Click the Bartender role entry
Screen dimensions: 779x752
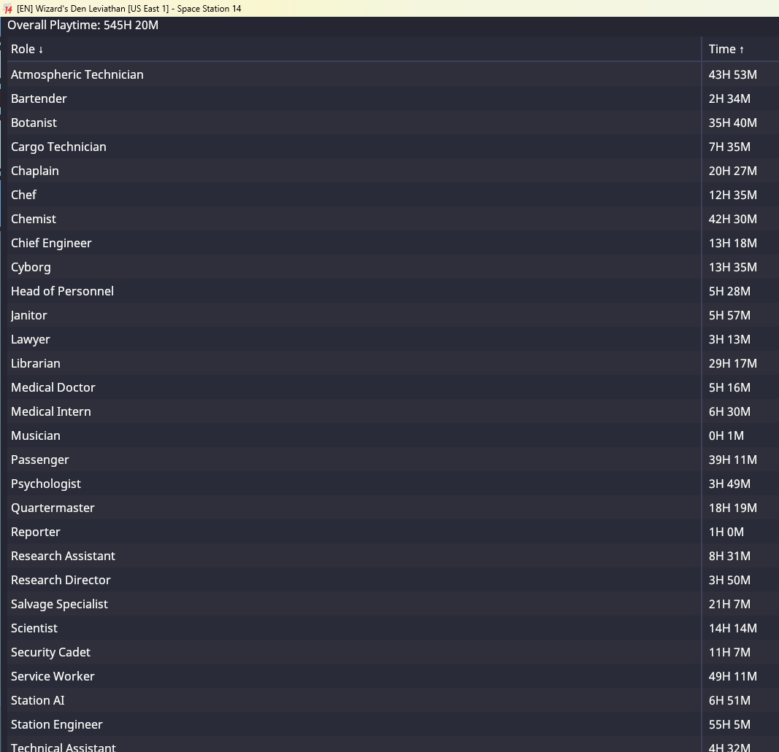[x=39, y=98]
